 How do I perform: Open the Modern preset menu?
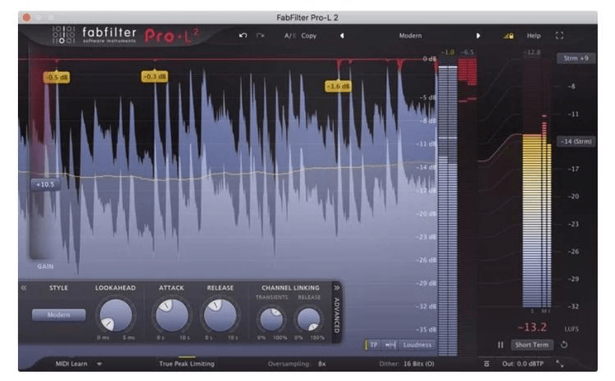point(410,36)
